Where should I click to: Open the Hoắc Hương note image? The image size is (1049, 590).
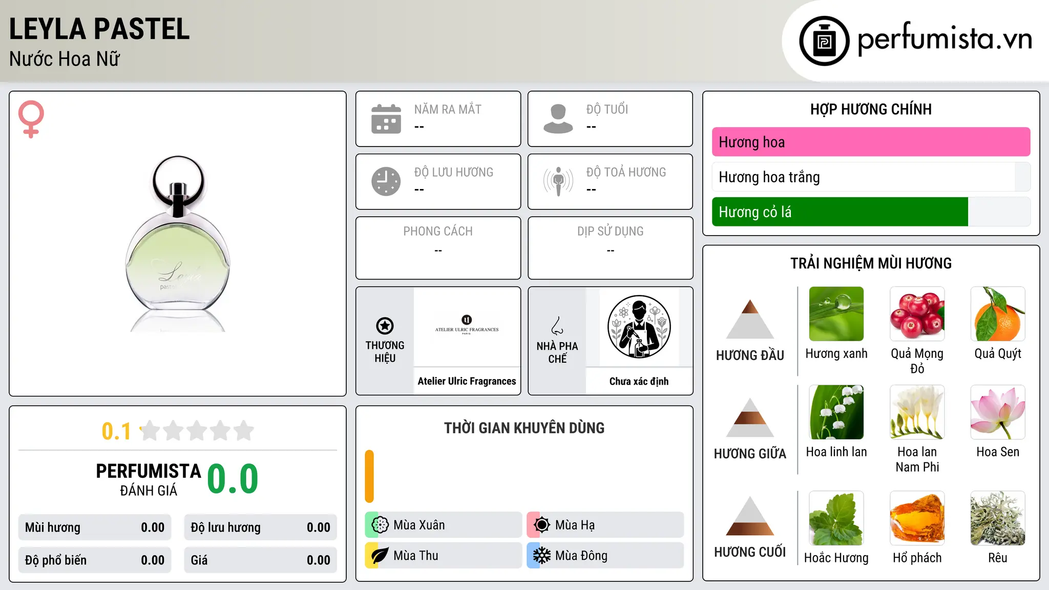point(836,518)
